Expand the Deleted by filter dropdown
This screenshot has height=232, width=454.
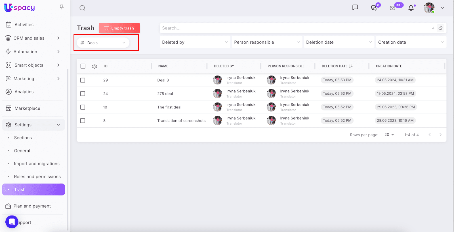pos(195,42)
